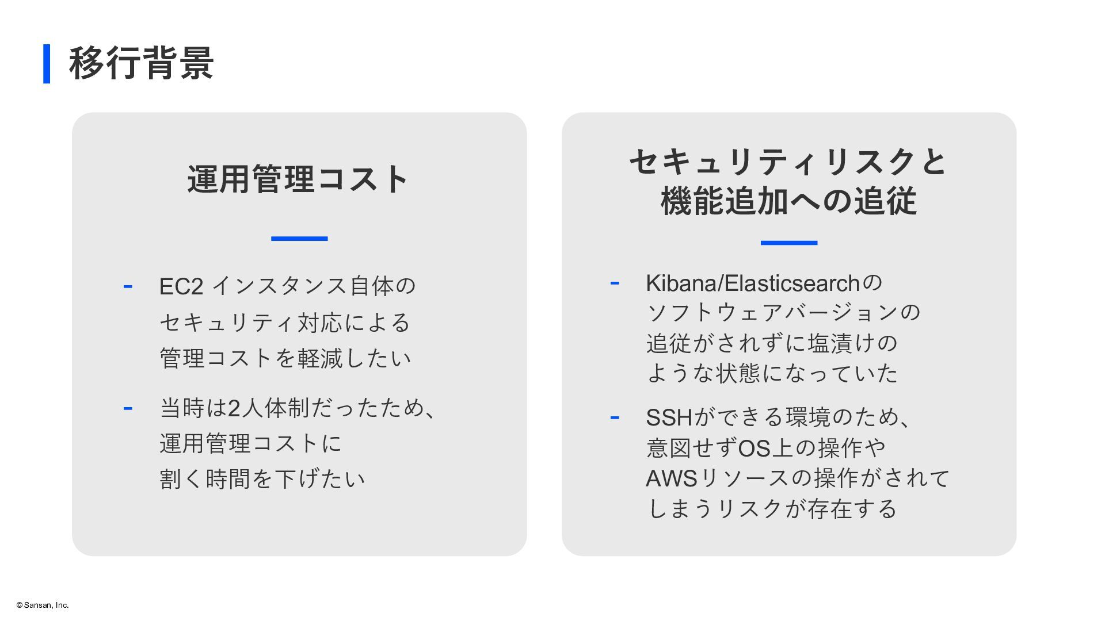The image size is (1105, 621).
Task: Click blue dash bullet before SSHができる環境
Action: 615,417
